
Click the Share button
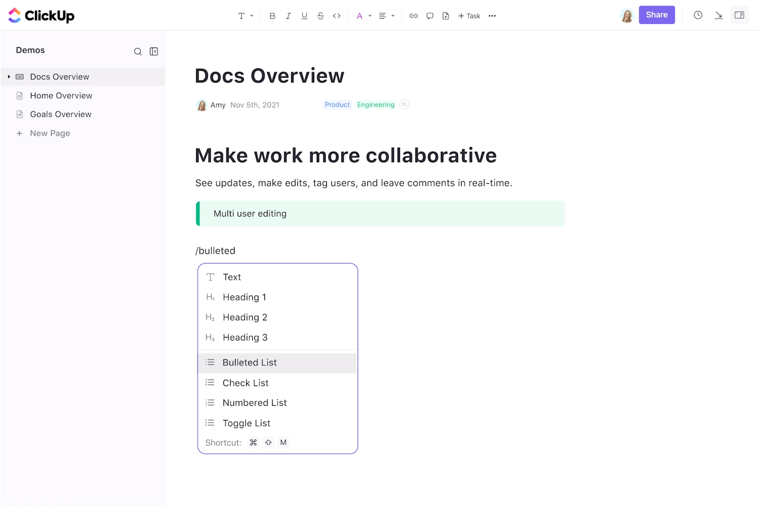657,15
